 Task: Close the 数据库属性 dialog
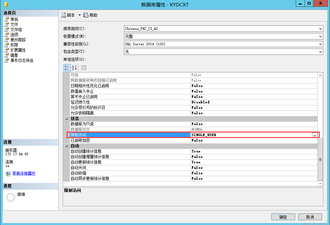click(320, 4)
